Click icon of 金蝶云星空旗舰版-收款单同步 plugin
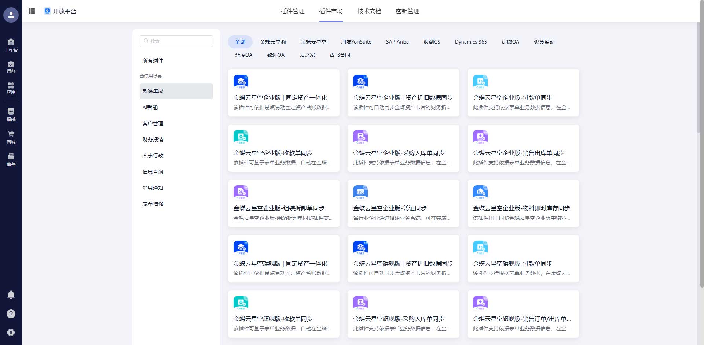The height and width of the screenshot is (345, 704). click(x=241, y=303)
